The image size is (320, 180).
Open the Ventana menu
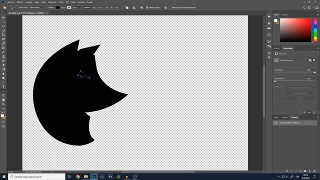(81, 2)
